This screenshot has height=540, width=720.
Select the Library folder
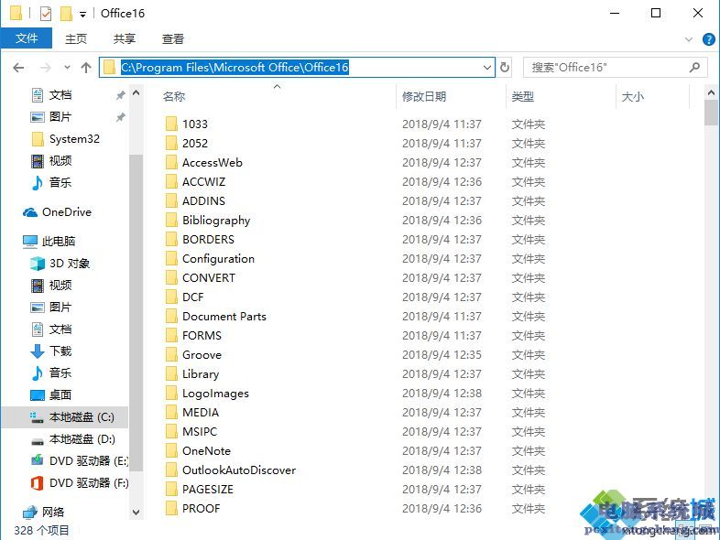point(201,374)
